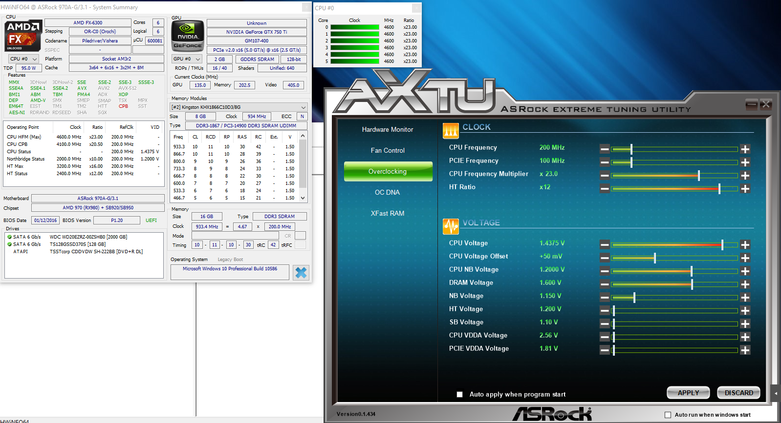The width and height of the screenshot is (781, 423).
Task: Click the ASRock 970A-G/3.1 motherboard field
Action: coord(98,199)
